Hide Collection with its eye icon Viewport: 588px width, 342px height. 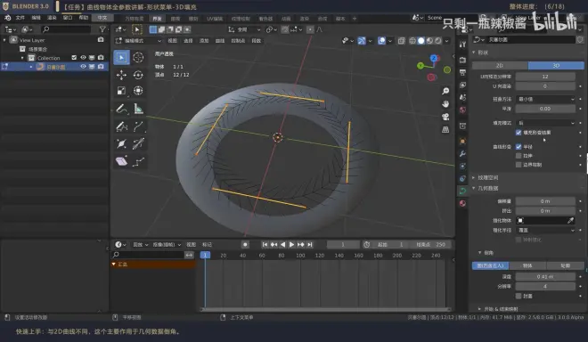click(x=83, y=57)
